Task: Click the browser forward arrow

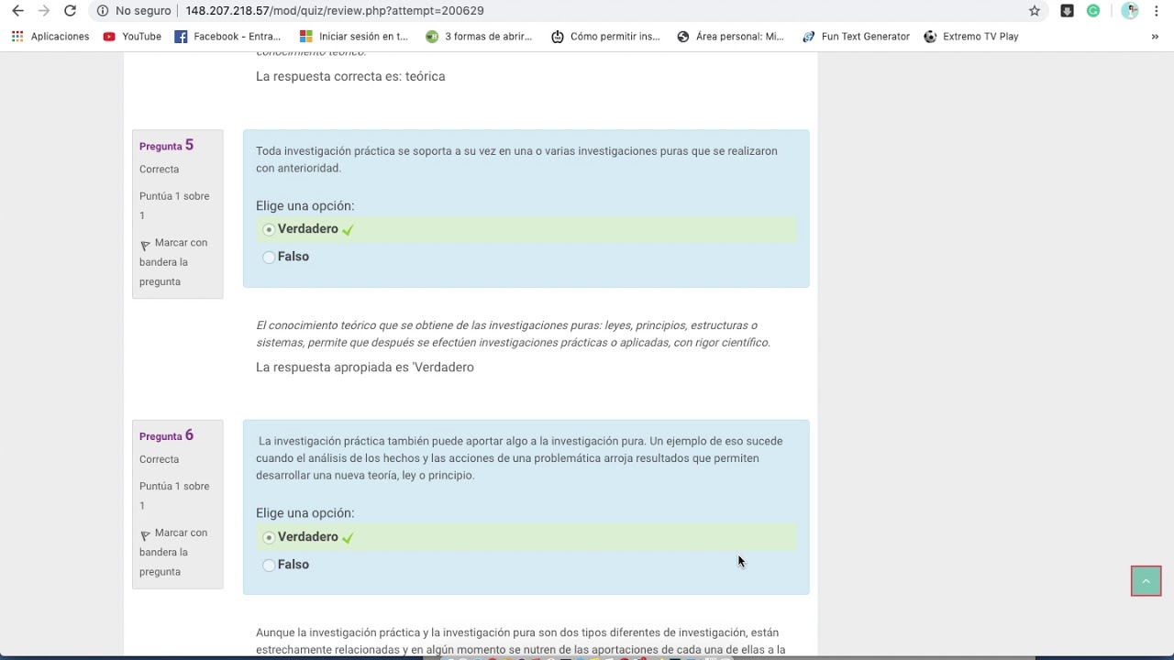Action: (x=43, y=11)
